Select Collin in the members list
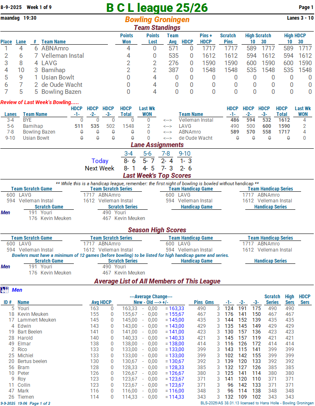This screenshot has width=315, height=406. (24, 385)
